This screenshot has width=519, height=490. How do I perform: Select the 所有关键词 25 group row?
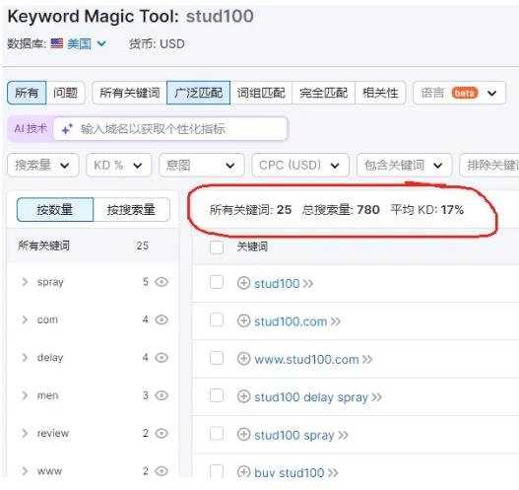(x=93, y=245)
